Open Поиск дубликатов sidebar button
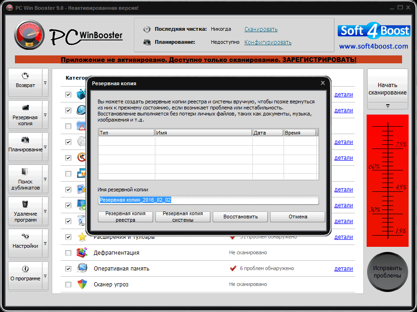Screen dimensions: 417x312 coord(25,179)
